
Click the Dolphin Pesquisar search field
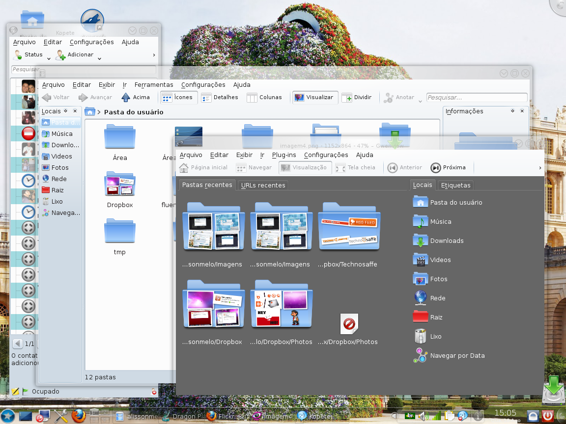(x=477, y=97)
